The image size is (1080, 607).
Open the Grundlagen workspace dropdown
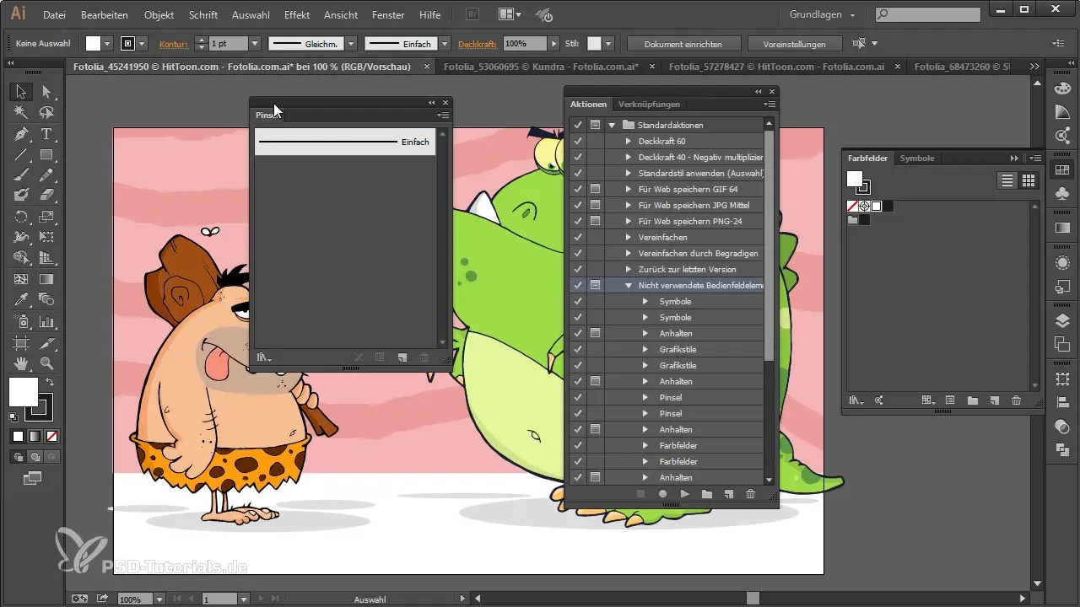pyautogui.click(x=822, y=14)
